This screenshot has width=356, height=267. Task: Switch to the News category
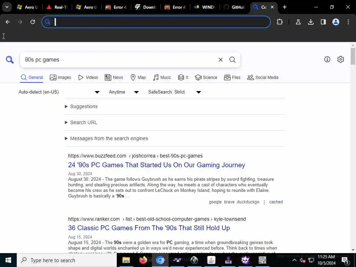point(114,78)
